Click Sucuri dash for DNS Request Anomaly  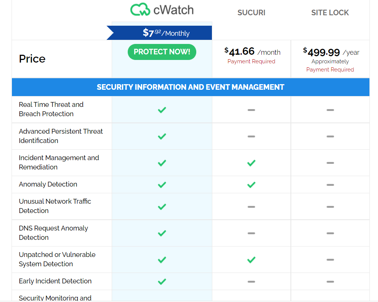click(x=251, y=233)
